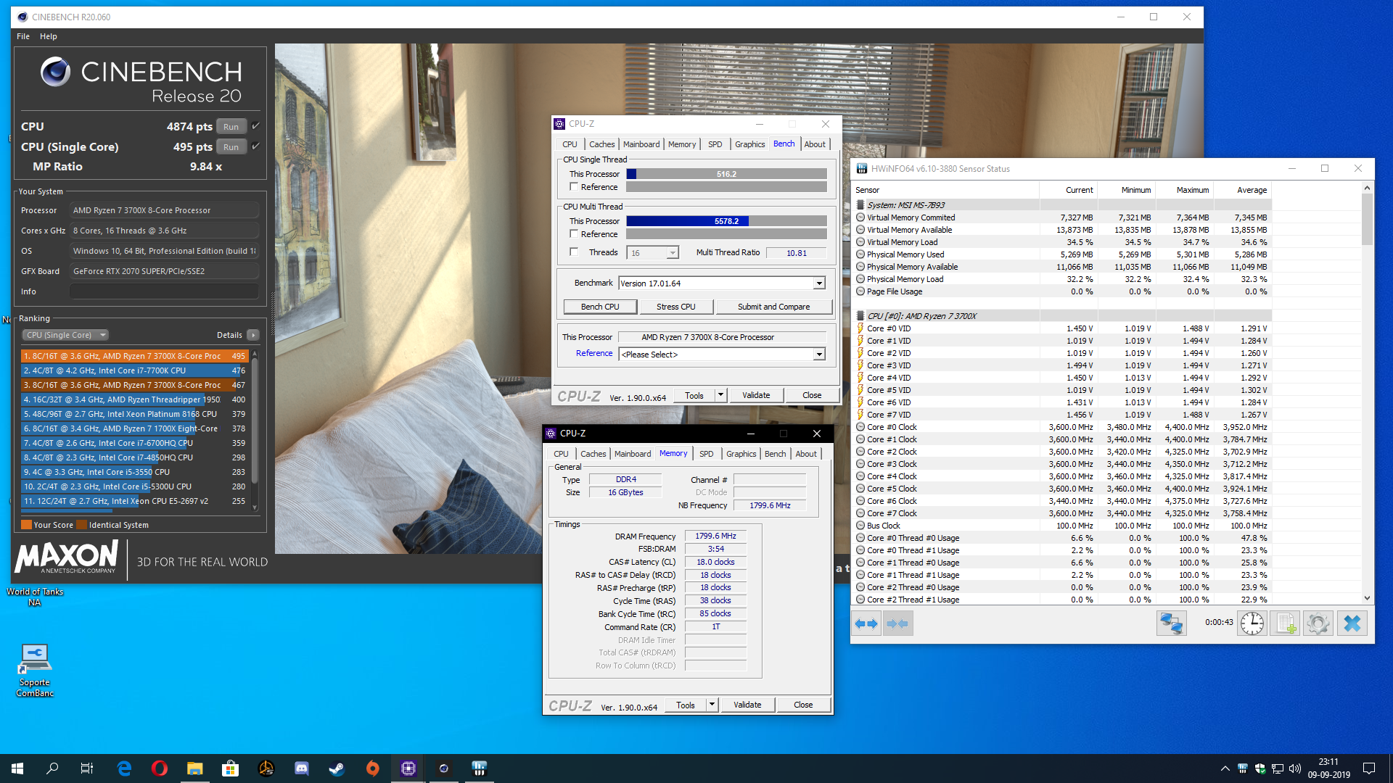Screen dimensions: 1393x783
Task: Toggle Single Thread Reference checkbox in CPU-Z
Action: coord(574,187)
